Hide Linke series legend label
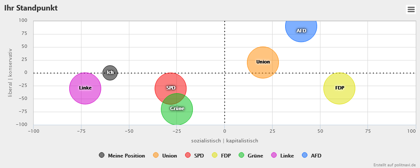 click(x=286, y=155)
